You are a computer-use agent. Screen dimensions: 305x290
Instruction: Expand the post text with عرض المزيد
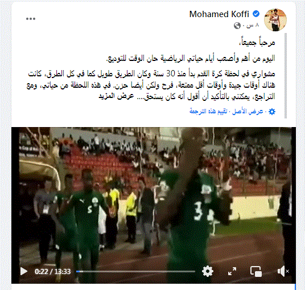pos(116,96)
